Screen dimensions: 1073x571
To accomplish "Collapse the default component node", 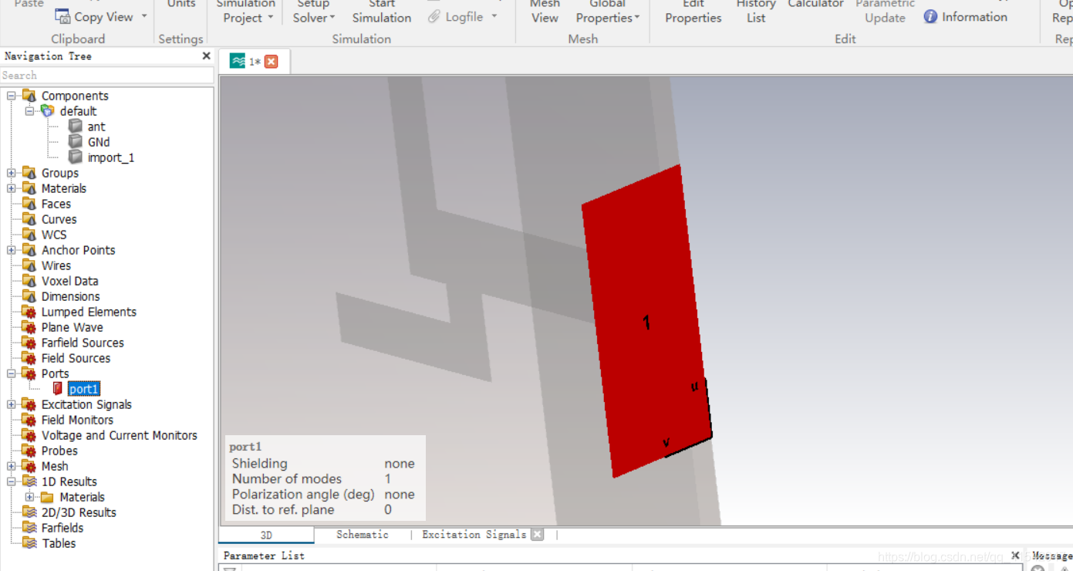I will 29,111.
